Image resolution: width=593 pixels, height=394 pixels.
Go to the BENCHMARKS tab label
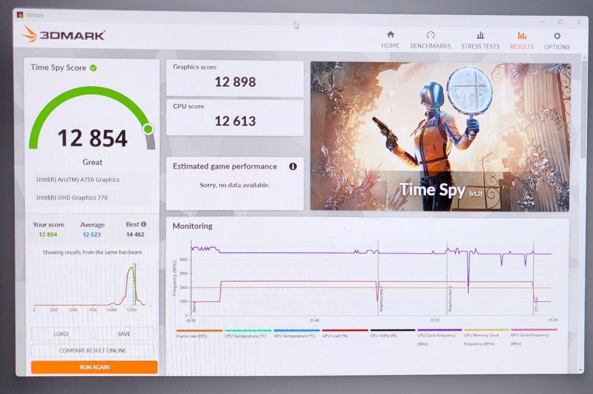pyautogui.click(x=430, y=46)
